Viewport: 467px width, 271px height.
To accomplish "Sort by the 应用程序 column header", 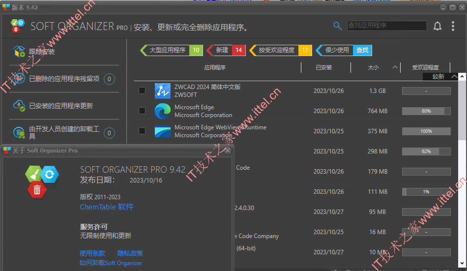I will point(215,68).
